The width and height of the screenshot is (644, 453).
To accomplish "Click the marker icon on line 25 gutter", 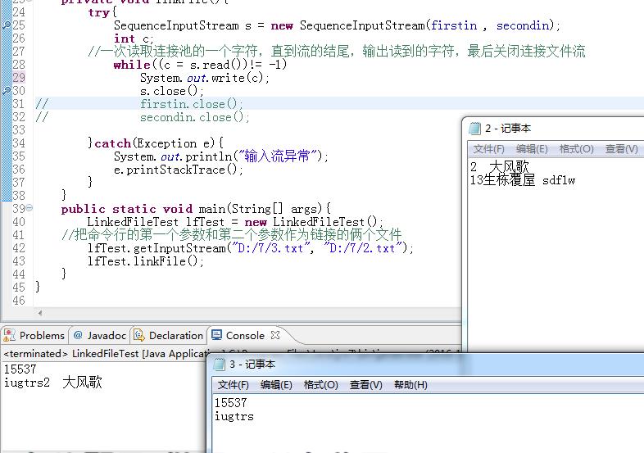I will coord(7,25).
